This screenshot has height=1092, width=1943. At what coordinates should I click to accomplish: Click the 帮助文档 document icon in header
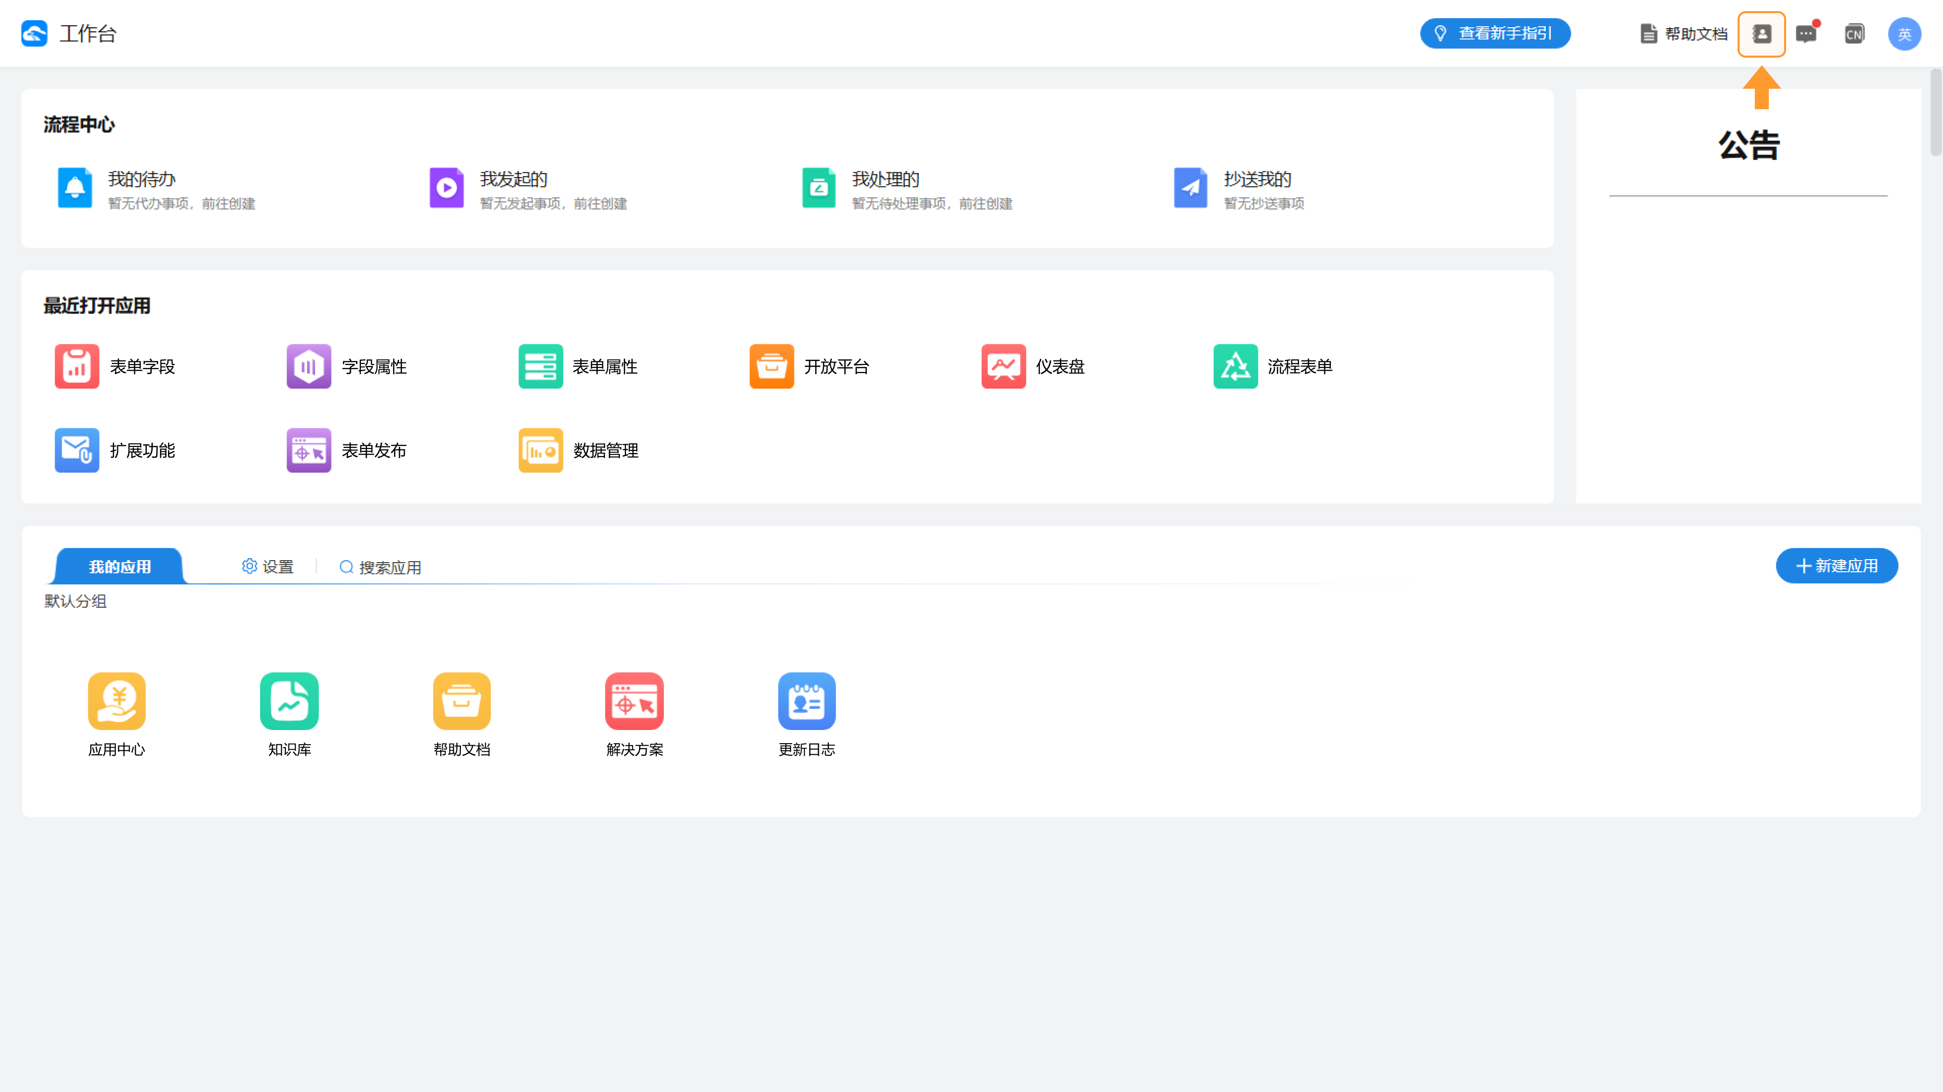1648,34
